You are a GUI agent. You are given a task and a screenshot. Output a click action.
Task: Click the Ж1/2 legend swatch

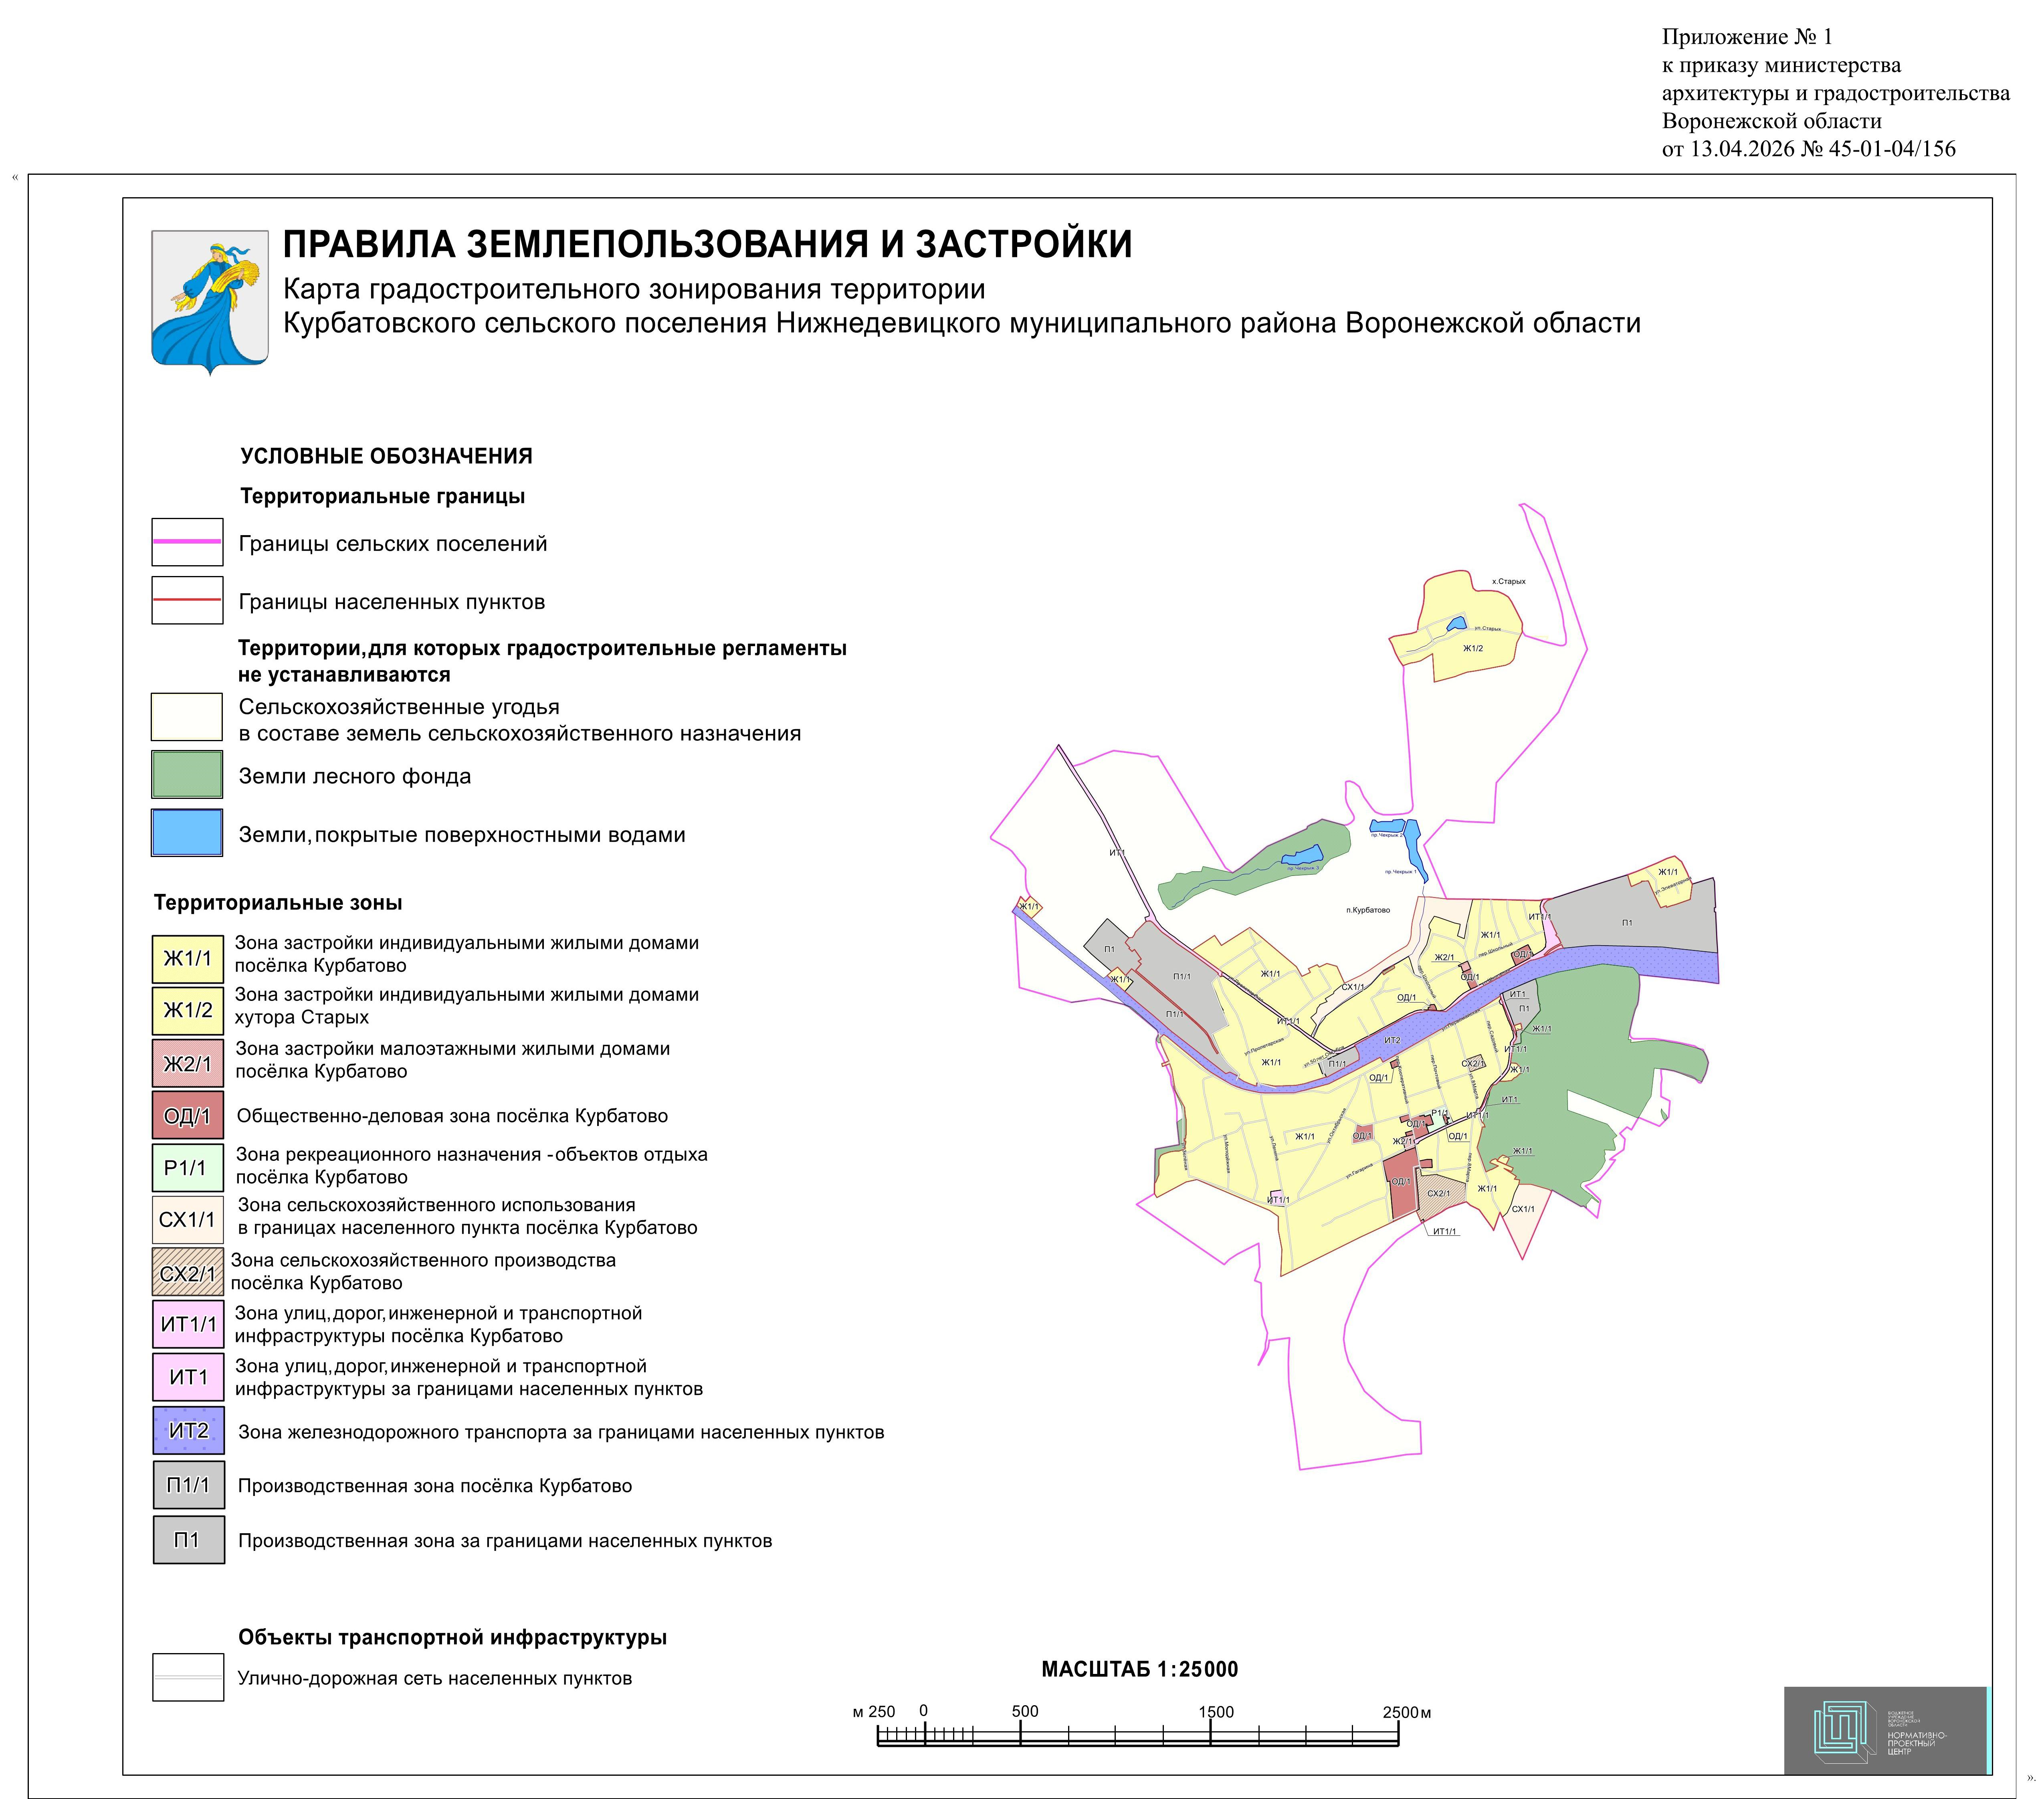tap(187, 1011)
